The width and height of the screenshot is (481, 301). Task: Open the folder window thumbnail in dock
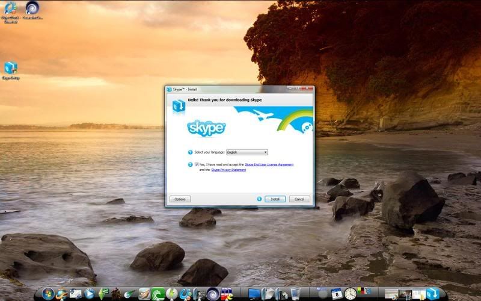pyautogui.click(x=419, y=294)
